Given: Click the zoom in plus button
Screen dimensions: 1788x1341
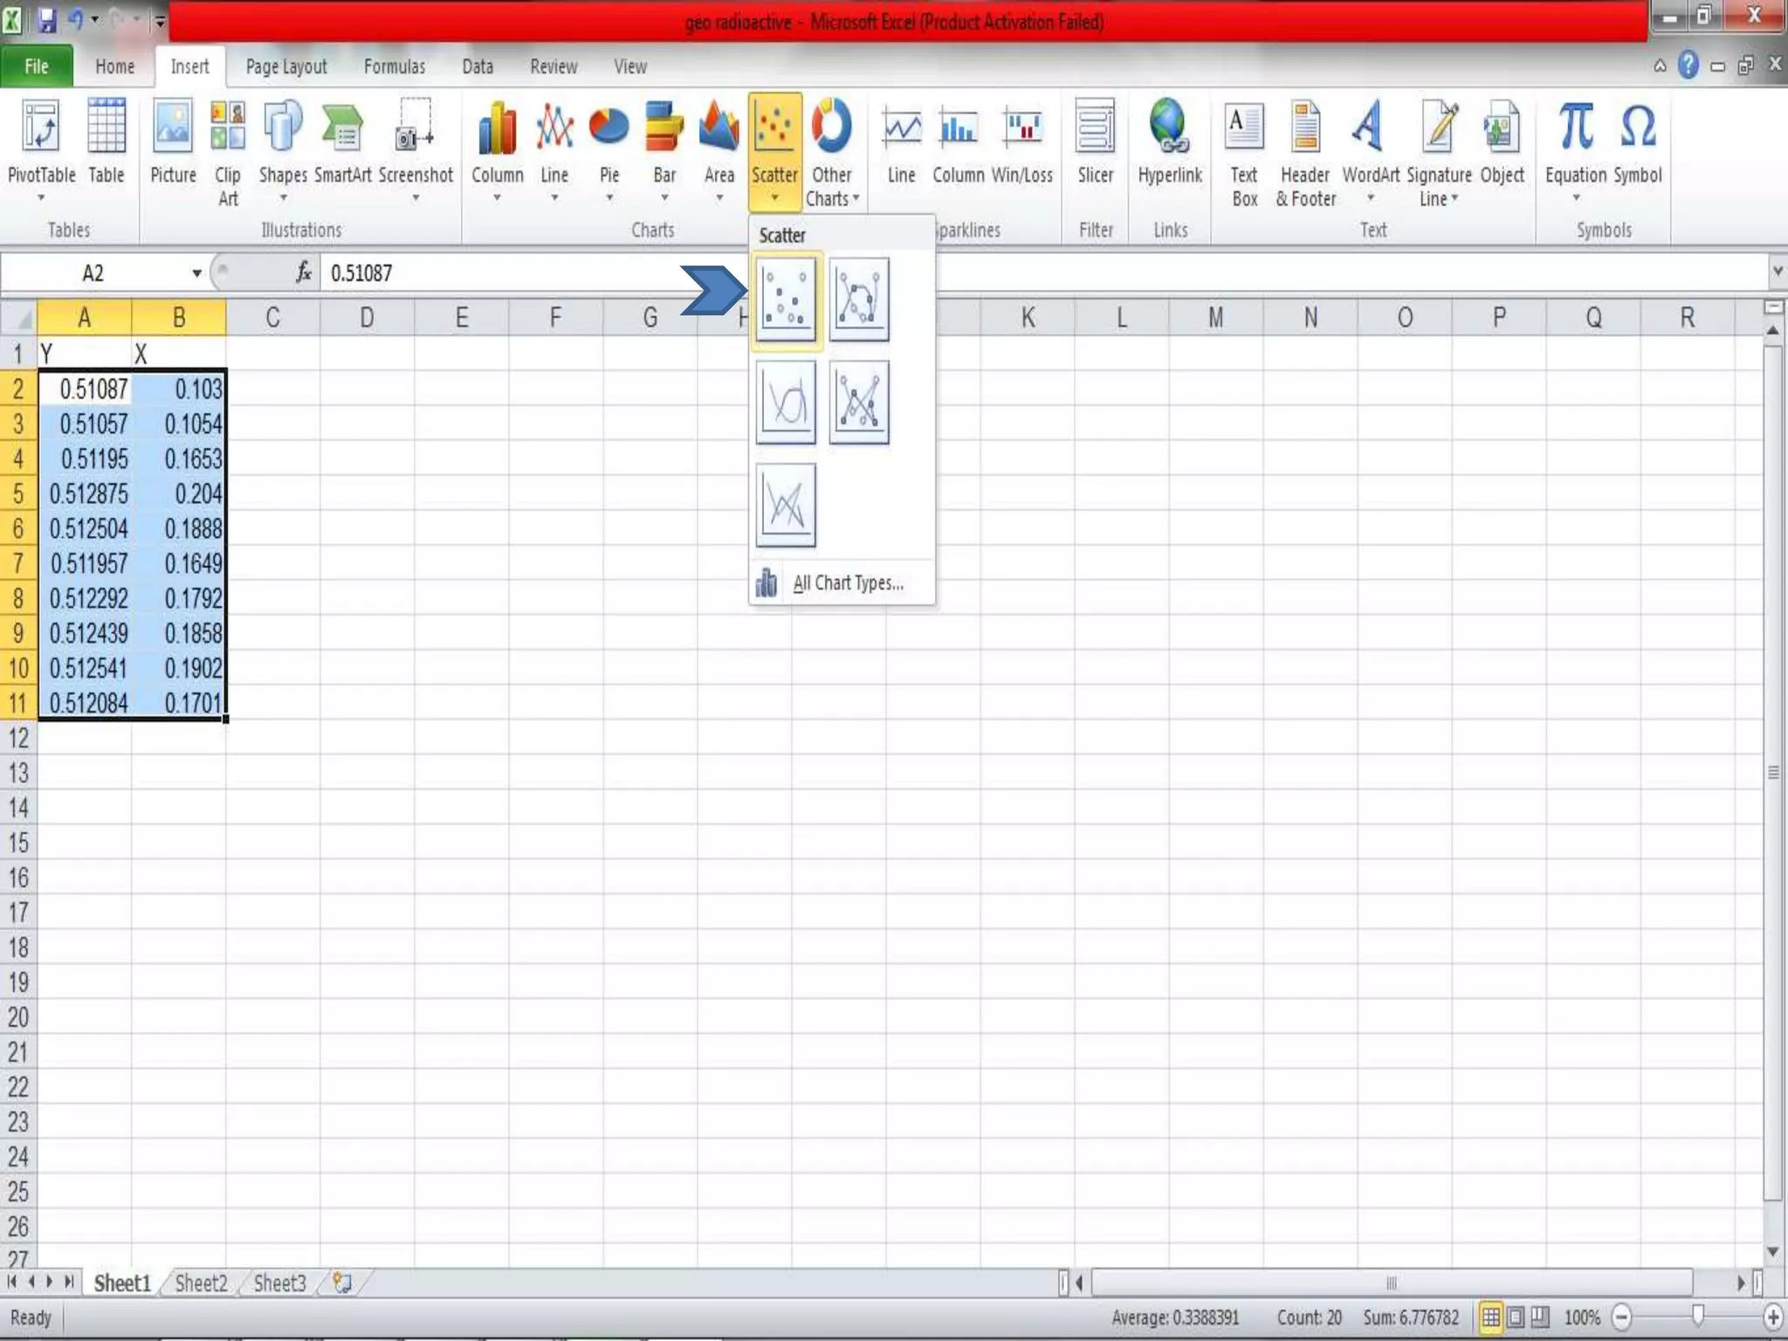Looking at the screenshot, I should pos(1772,1317).
